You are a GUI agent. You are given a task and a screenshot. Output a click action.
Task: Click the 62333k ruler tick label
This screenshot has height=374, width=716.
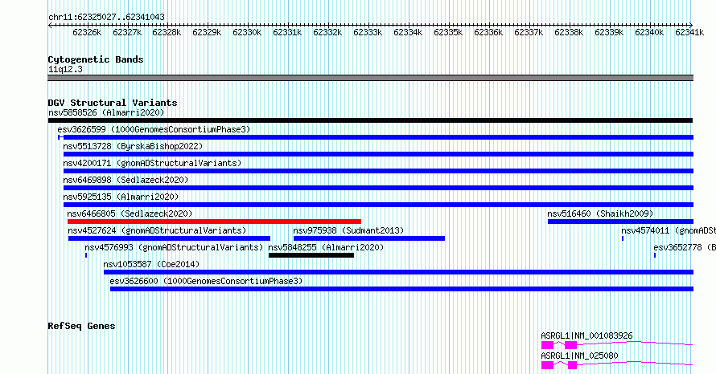pos(368,32)
